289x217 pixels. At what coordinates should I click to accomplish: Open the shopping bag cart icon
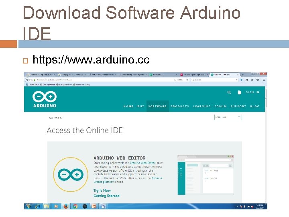tap(239, 92)
